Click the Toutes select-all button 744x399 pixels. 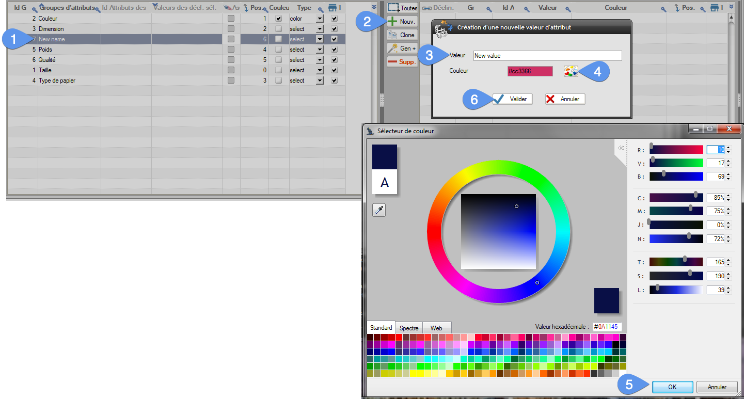[x=402, y=8]
